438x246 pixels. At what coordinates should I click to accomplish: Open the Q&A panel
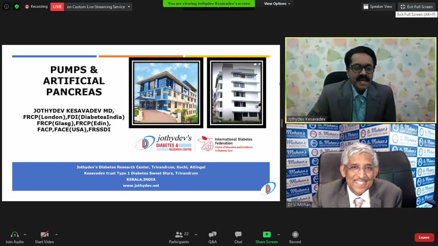coord(213,238)
